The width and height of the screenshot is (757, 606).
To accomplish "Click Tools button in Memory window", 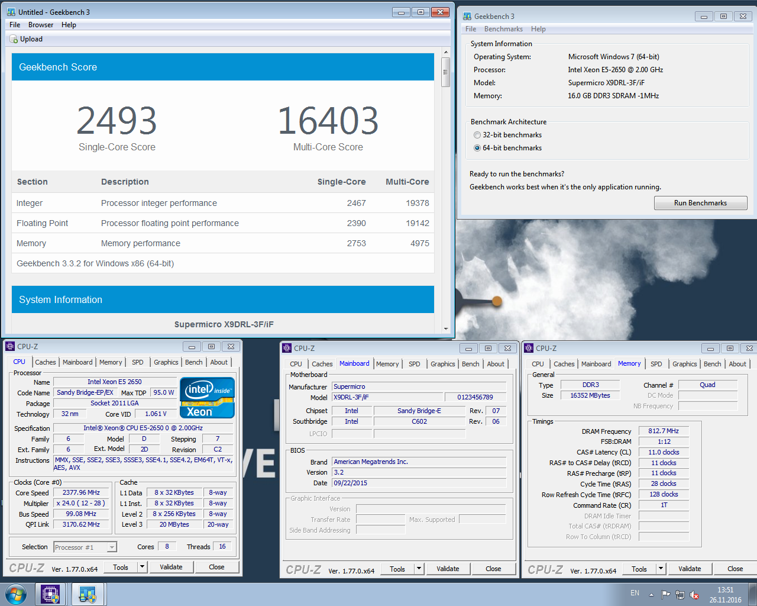I will point(639,569).
